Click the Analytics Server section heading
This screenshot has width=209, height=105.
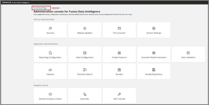(x=41, y=85)
